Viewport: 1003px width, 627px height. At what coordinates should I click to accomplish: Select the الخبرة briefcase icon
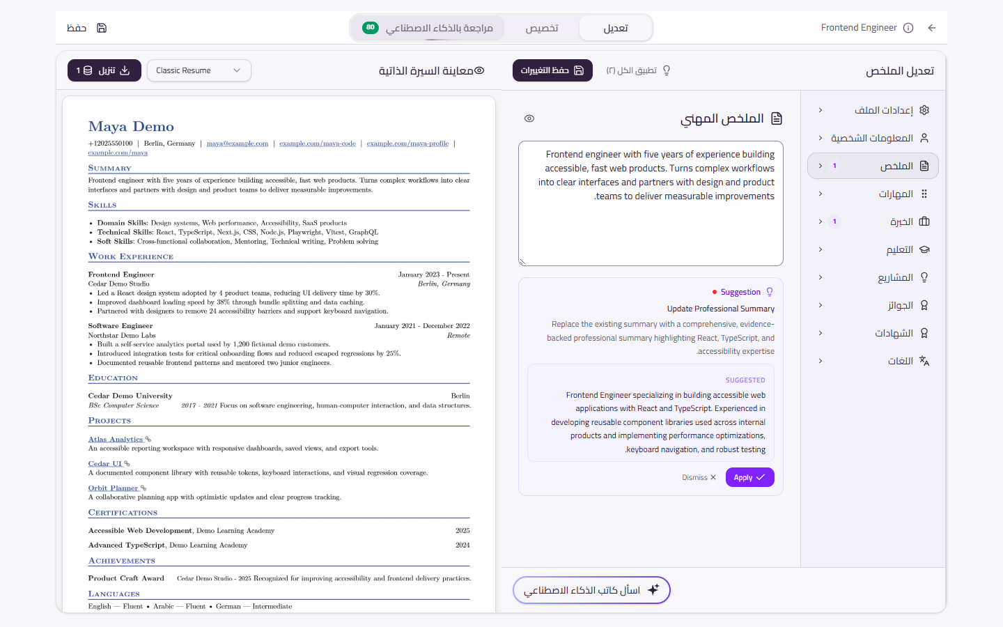pos(924,222)
